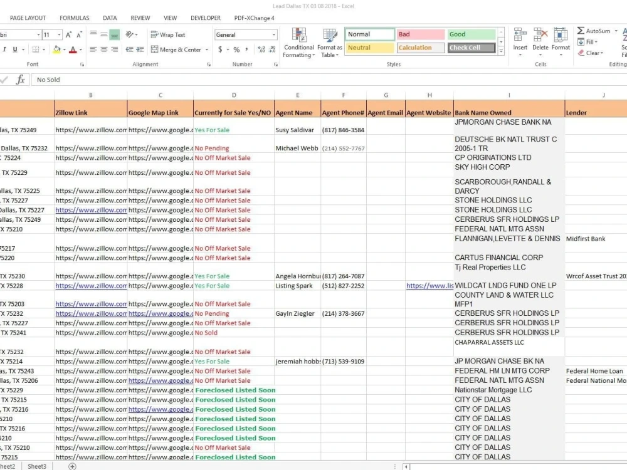This screenshot has width=627, height=470.
Task: Open VIEW ribbon tab
Action: point(170,18)
